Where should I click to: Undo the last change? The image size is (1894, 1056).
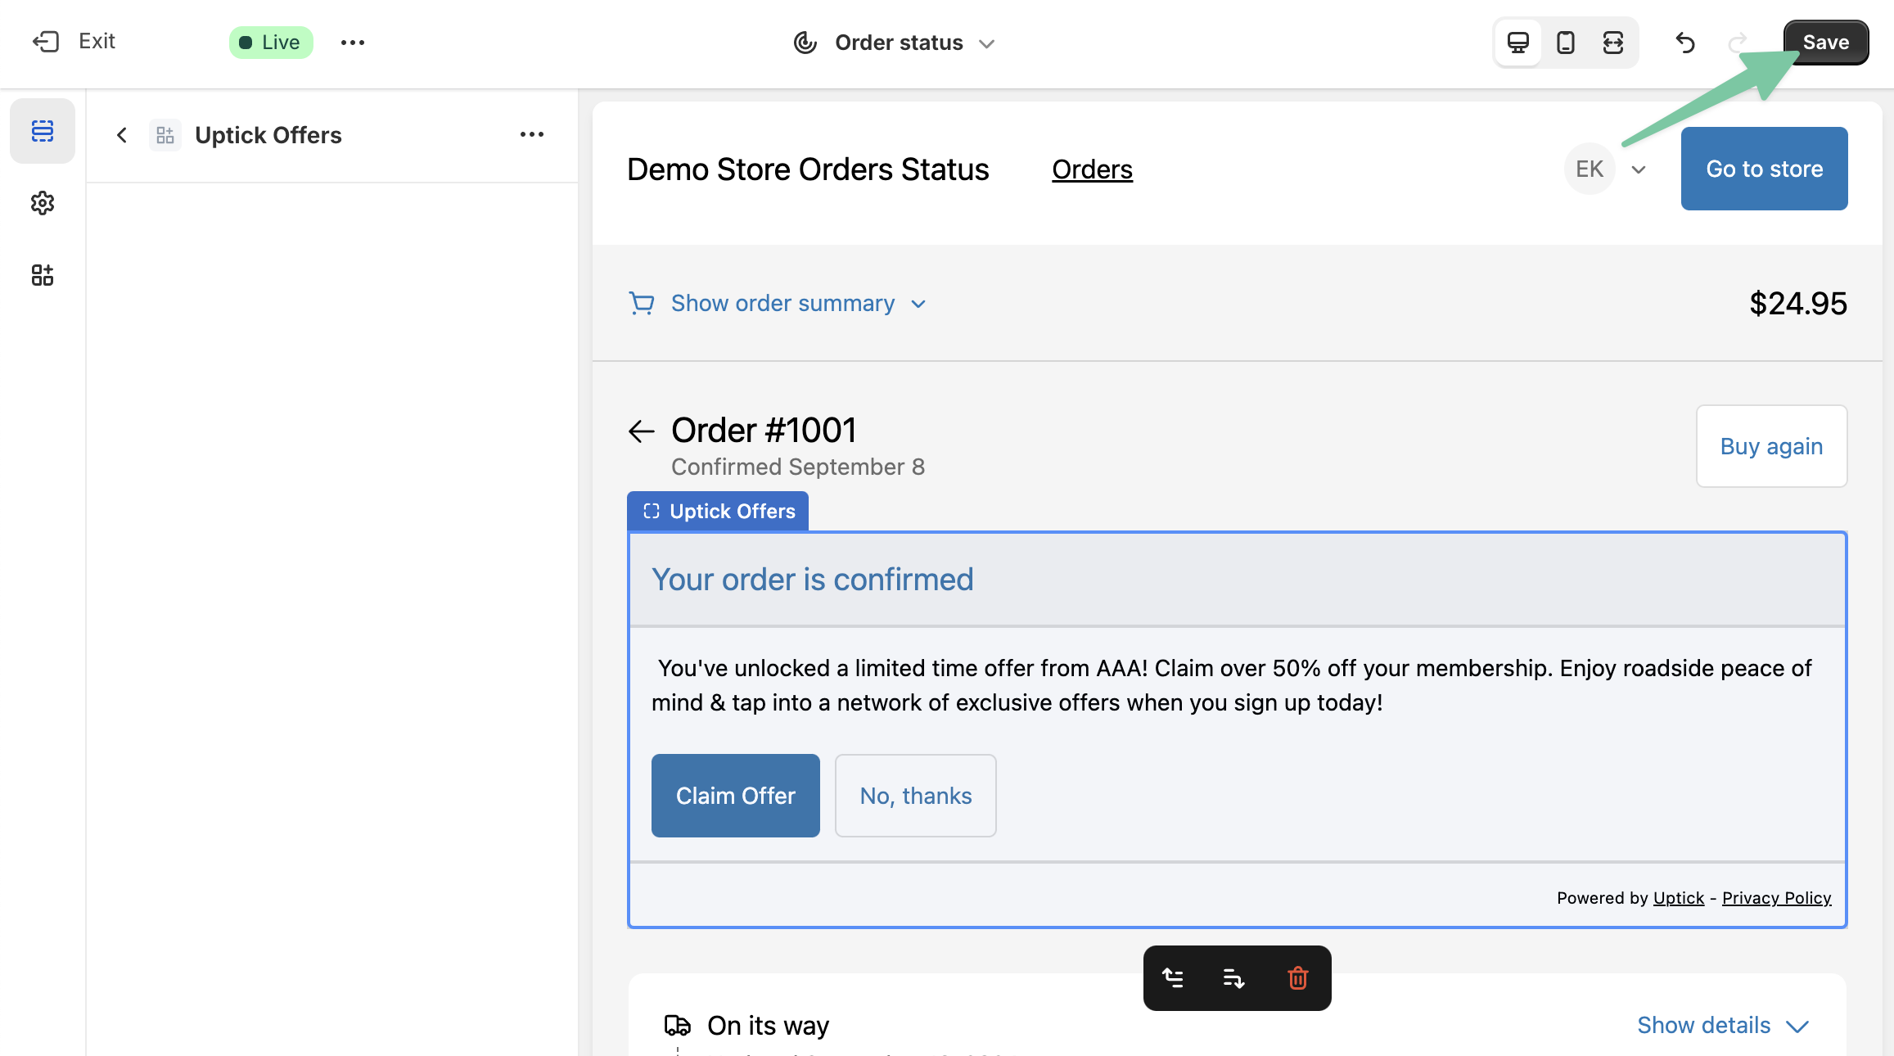coord(1685,43)
